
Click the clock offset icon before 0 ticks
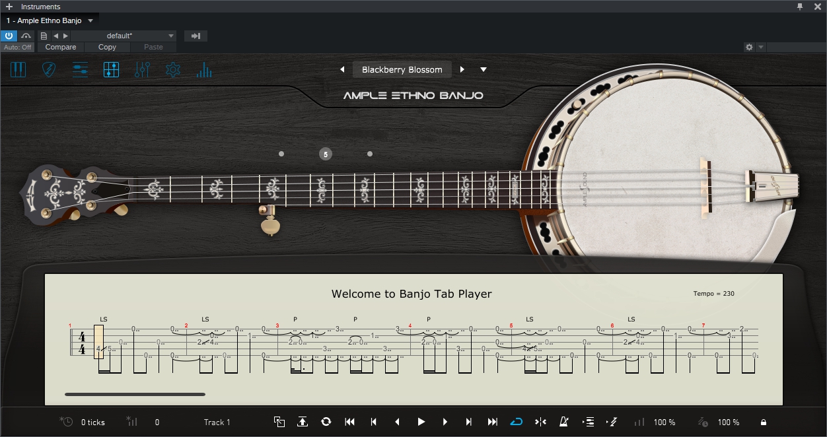click(x=66, y=422)
